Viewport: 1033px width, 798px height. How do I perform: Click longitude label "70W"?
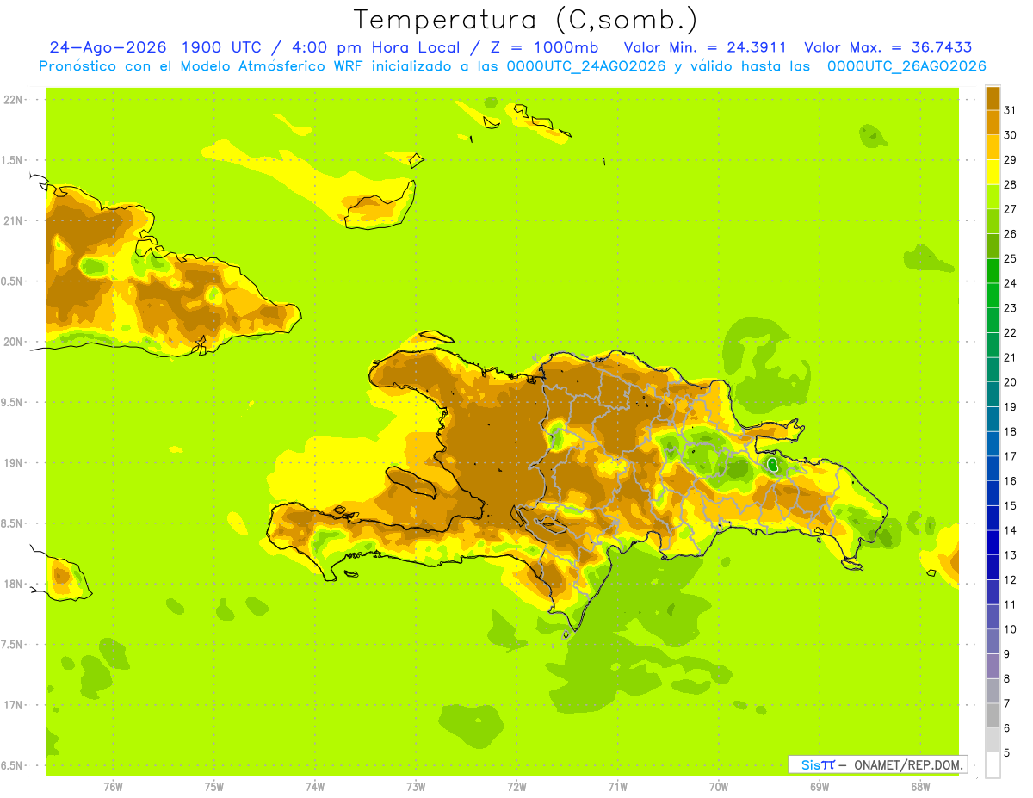tap(719, 788)
